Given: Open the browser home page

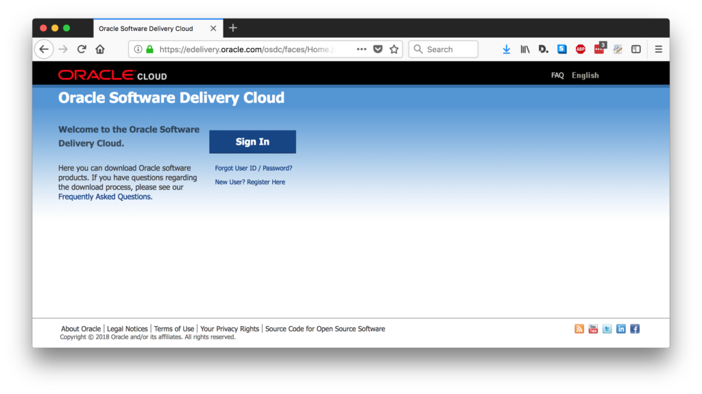Looking at the screenshot, I should (100, 49).
